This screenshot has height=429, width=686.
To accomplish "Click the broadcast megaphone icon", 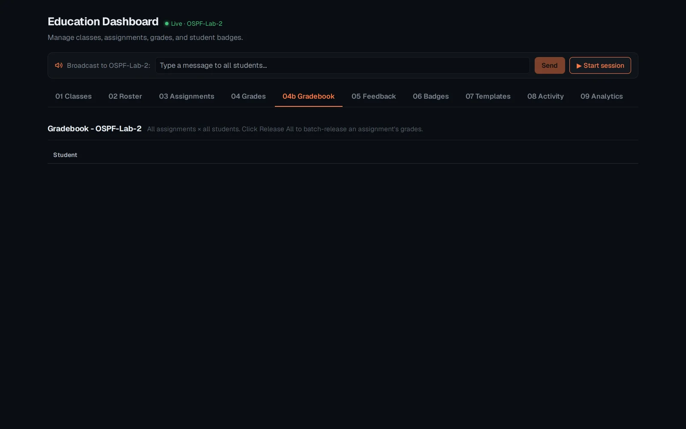I will (x=59, y=65).
